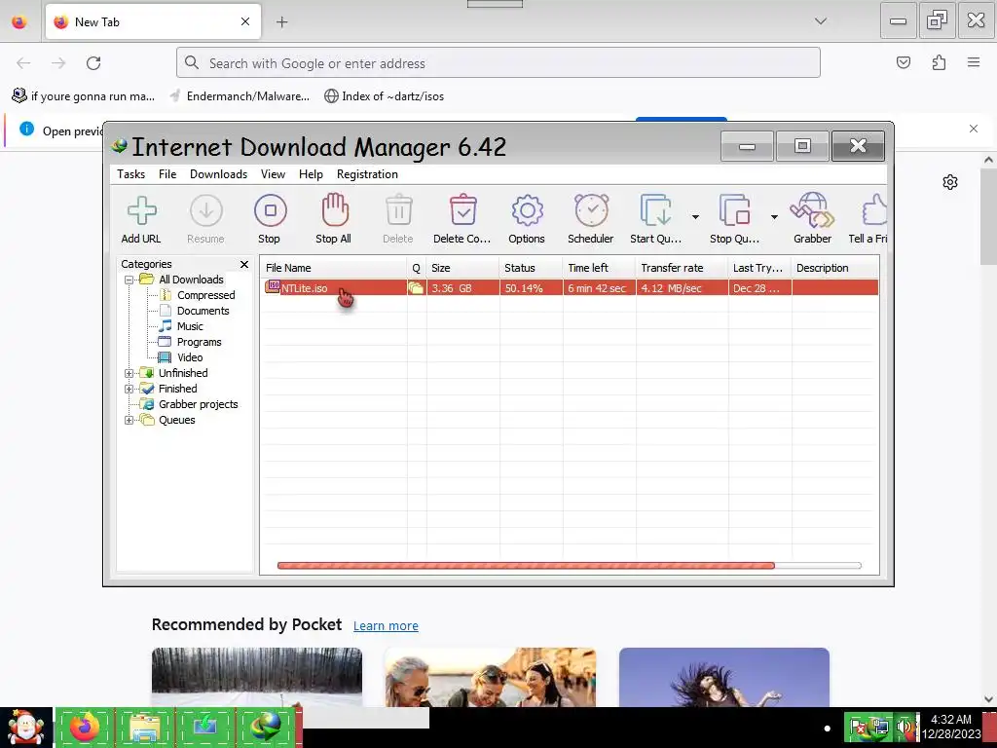Viewport: 997px width, 748px height.
Task: Sort by Description column header
Action: 834,268
